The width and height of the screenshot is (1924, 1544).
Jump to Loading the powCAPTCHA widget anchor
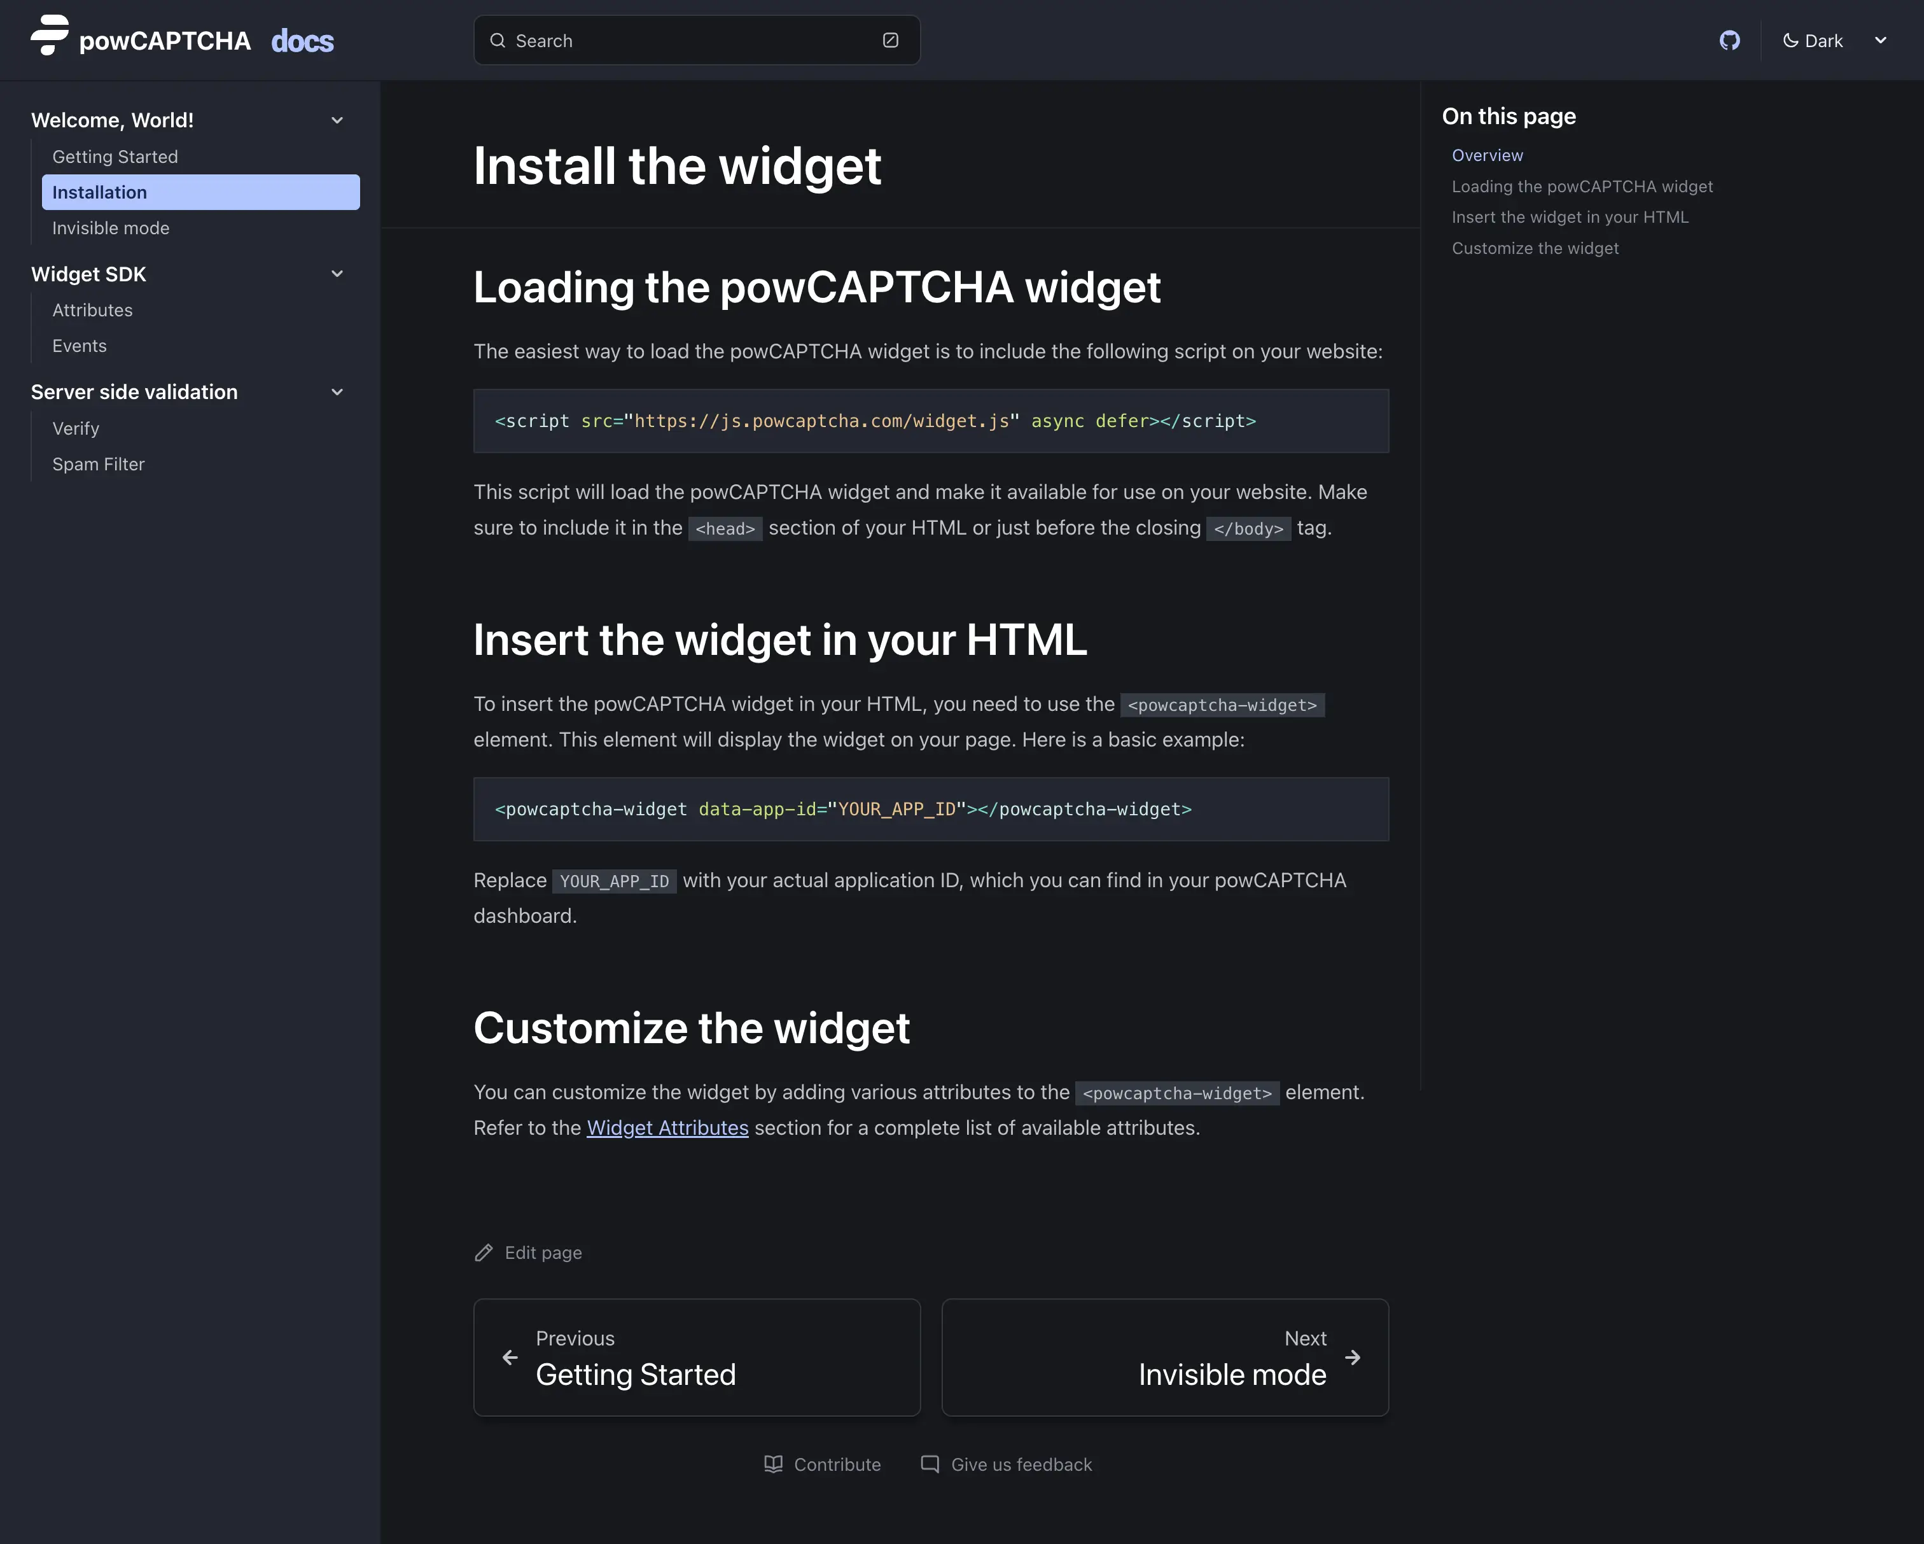coord(1582,186)
